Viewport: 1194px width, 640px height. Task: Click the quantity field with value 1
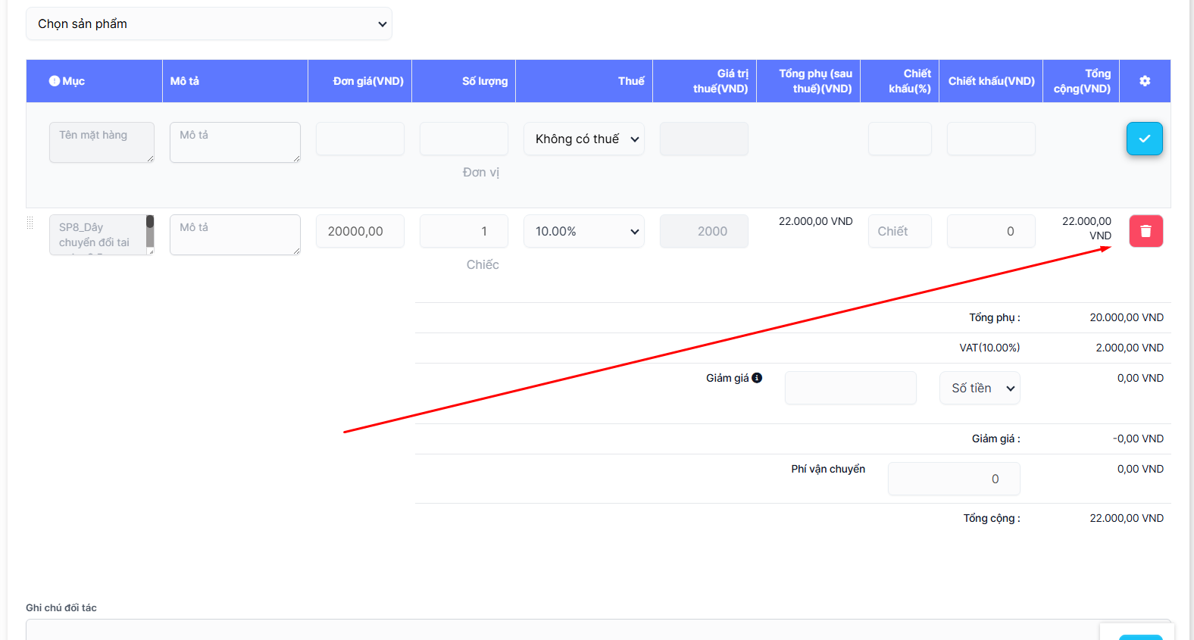pos(464,232)
